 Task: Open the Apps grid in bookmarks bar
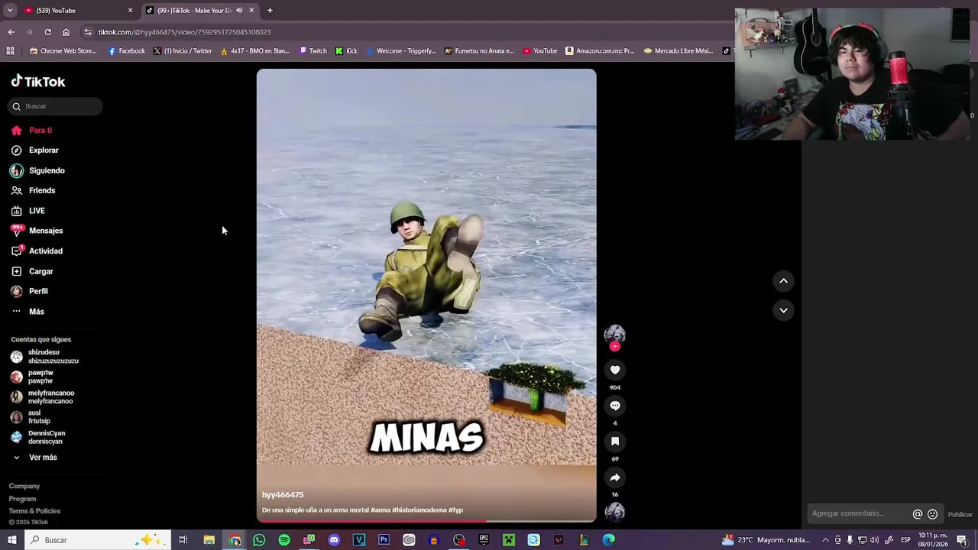pyautogui.click(x=10, y=51)
